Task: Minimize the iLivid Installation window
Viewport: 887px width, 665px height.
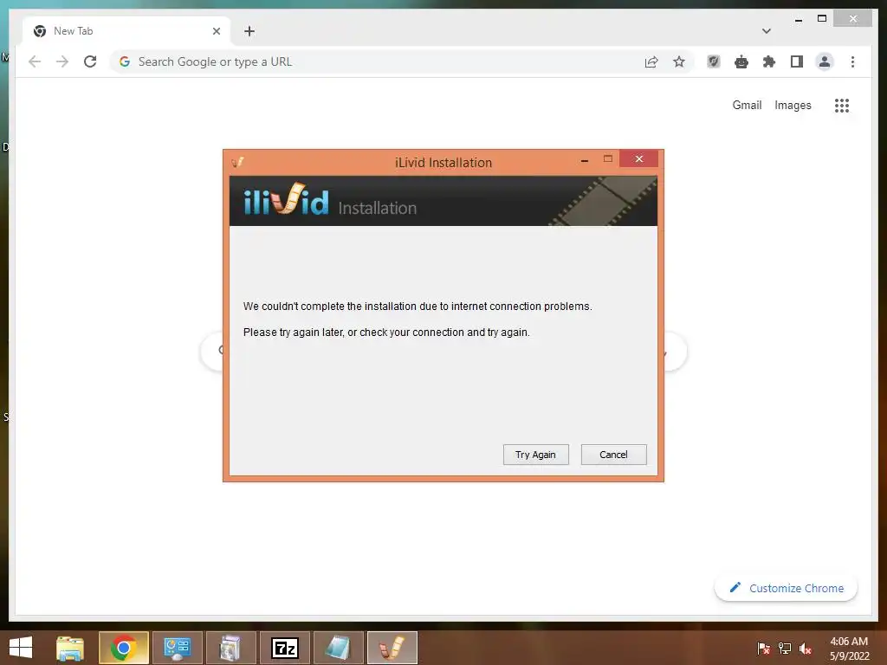Action: 585,161
